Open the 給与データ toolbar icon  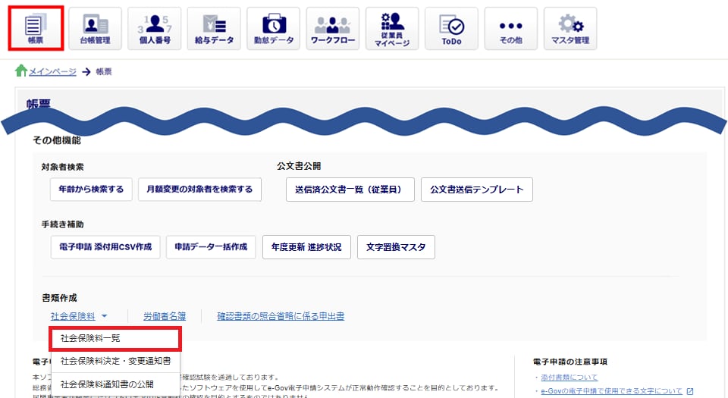click(x=213, y=29)
